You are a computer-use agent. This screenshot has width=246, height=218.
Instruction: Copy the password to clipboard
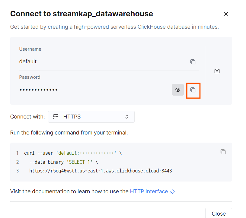[x=193, y=90]
